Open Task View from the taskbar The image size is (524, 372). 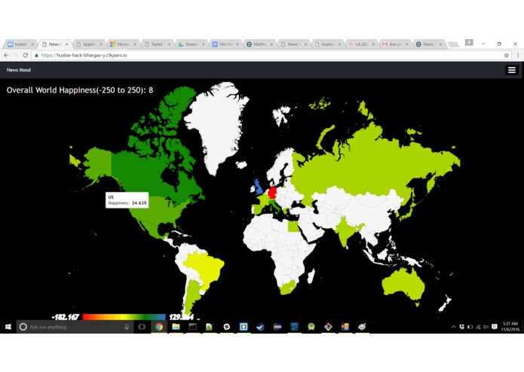coord(142,327)
